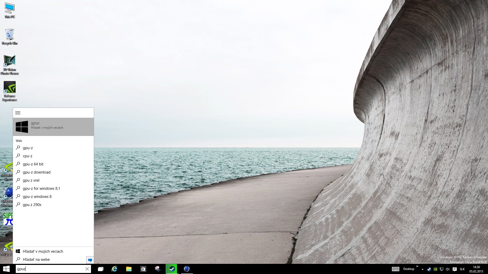Click the Windows Start button

(6, 269)
